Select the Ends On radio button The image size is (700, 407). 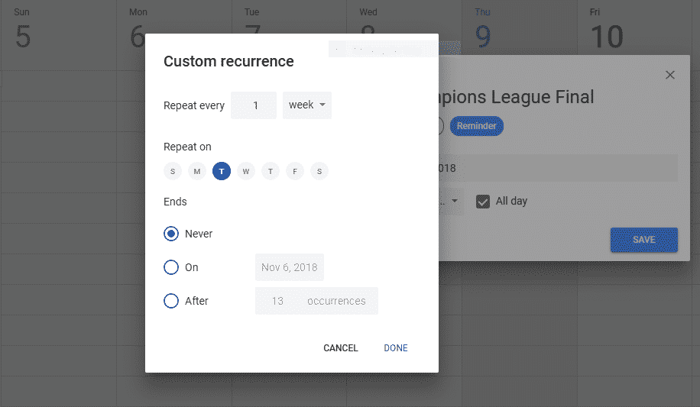pyautogui.click(x=172, y=267)
